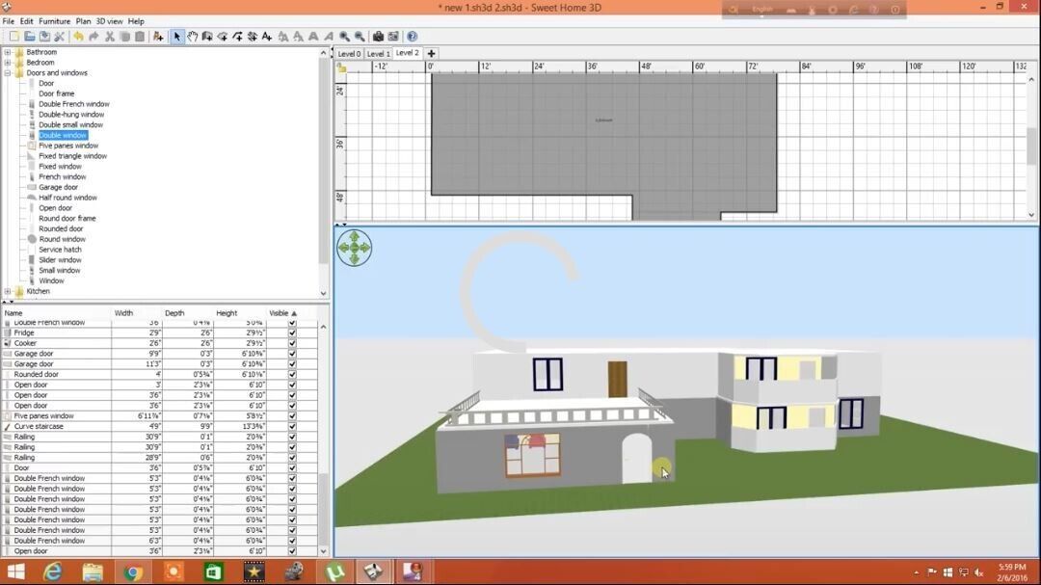
Task: Expand the Bathroom catalog category
Action: point(8,52)
